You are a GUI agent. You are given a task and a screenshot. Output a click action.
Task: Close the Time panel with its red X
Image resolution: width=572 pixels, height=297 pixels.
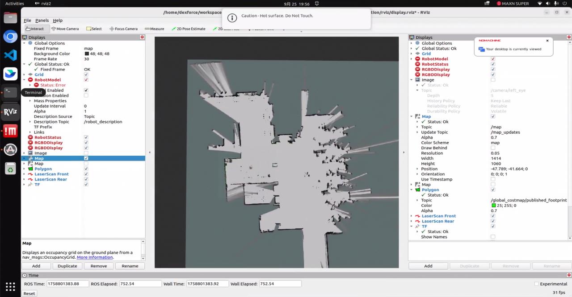point(569,275)
